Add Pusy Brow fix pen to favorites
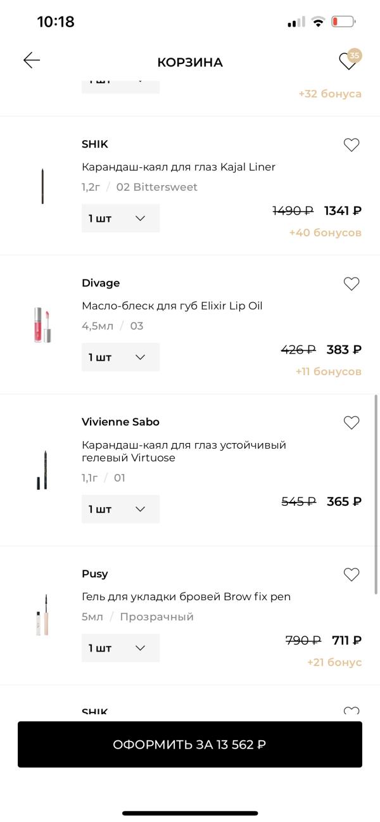This screenshot has height=822, width=380. click(x=351, y=575)
